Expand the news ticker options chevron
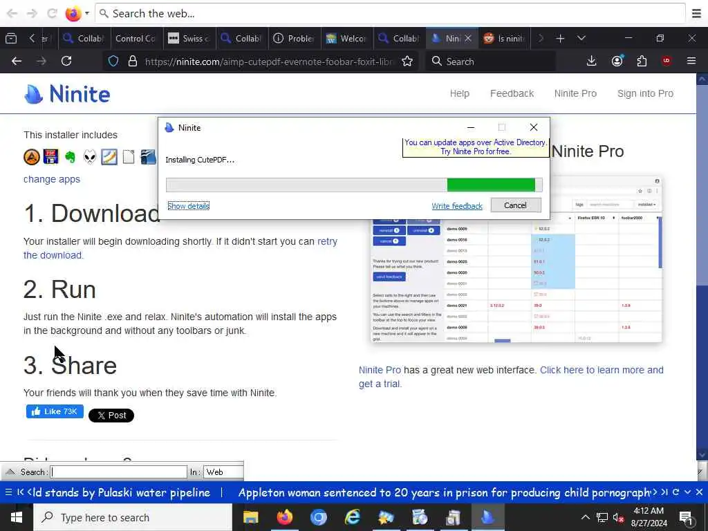Viewport: 708px width, 531px height. [x=687, y=492]
